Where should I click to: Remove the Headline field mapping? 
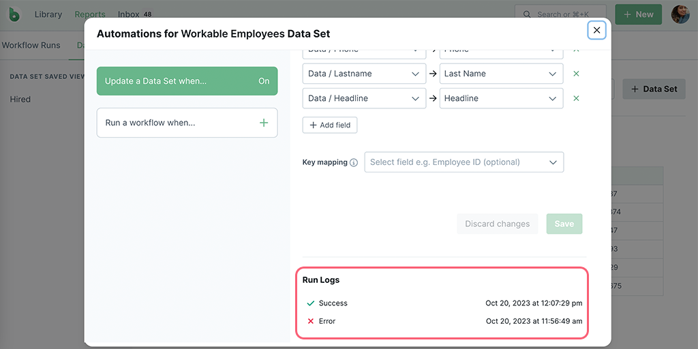576,98
